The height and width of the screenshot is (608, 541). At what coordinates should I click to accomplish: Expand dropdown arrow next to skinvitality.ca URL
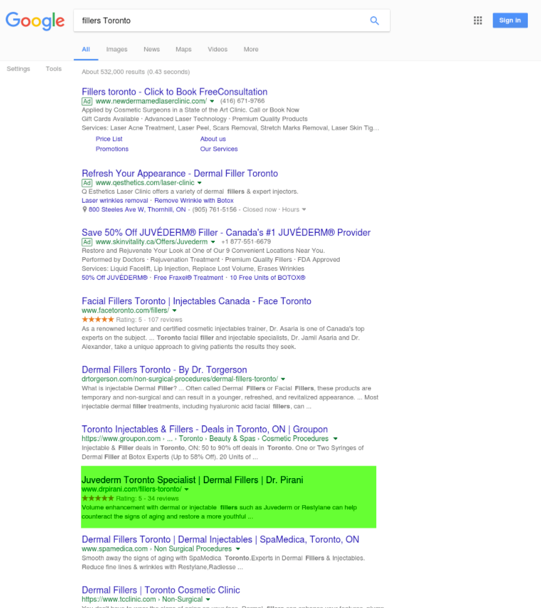point(213,242)
